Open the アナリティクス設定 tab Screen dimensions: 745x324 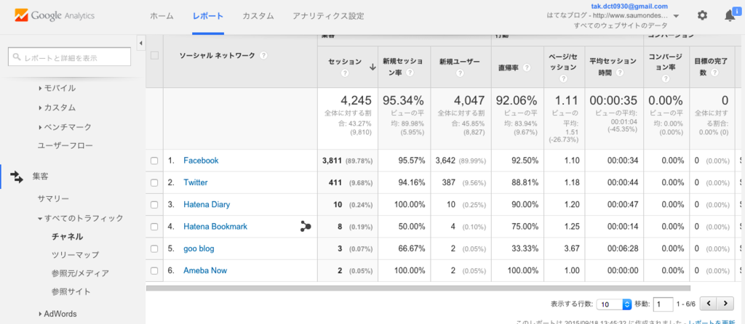(x=328, y=16)
